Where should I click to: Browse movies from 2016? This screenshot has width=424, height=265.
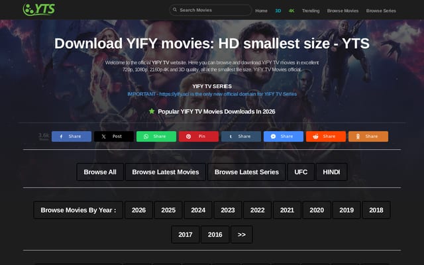point(215,235)
